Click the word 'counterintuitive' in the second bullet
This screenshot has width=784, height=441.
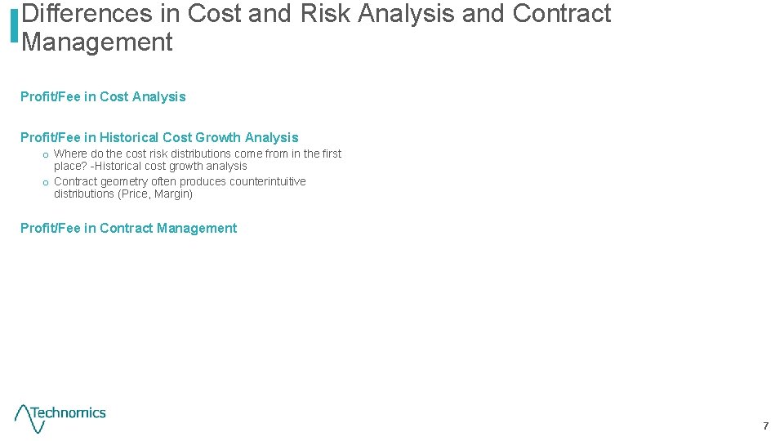[267, 181]
